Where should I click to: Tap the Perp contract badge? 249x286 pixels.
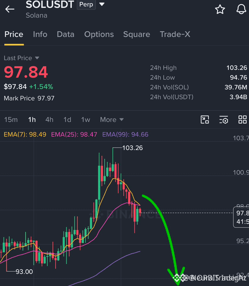(86, 4)
